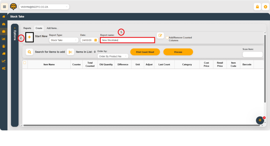Click the Process button
Screen dimensions: 270x146
coord(178,52)
